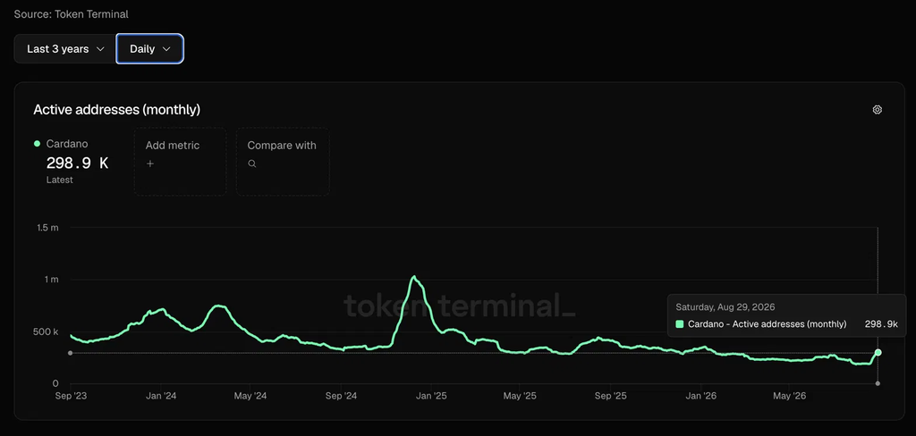The height and width of the screenshot is (436, 916).
Task: Click the Cardano metric label
Action: [x=67, y=144]
